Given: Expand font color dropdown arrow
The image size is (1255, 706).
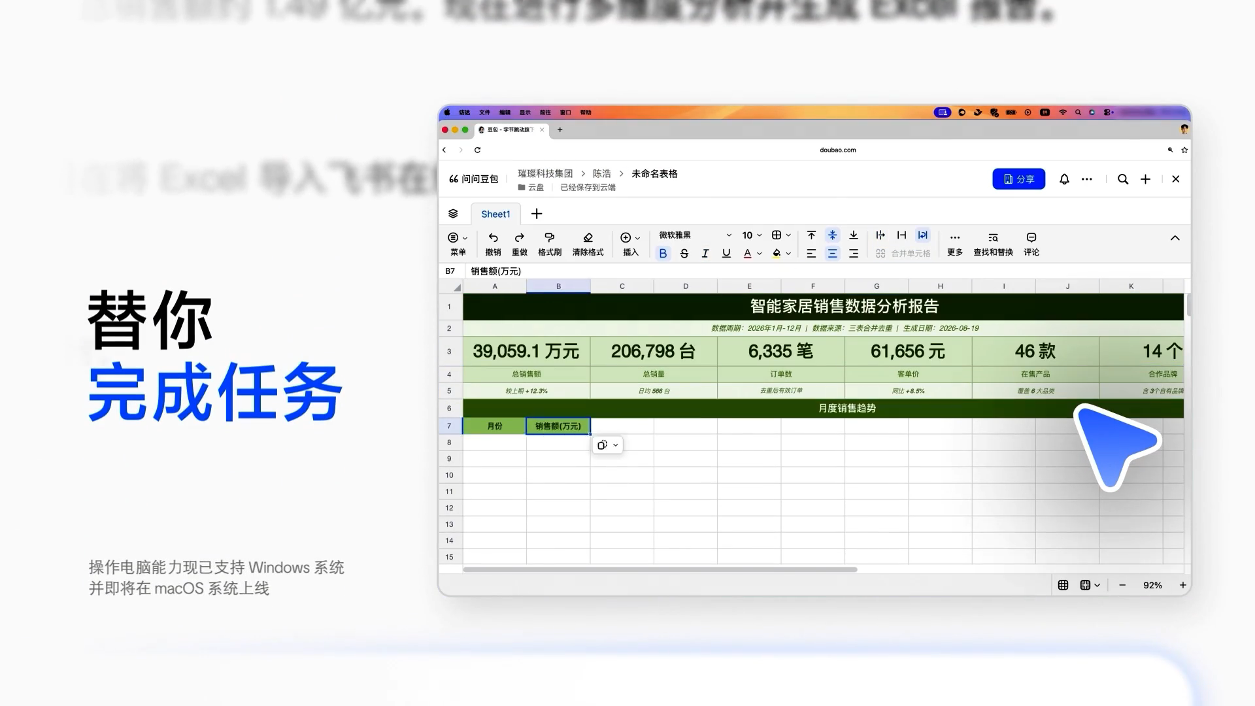Looking at the screenshot, I should point(760,254).
